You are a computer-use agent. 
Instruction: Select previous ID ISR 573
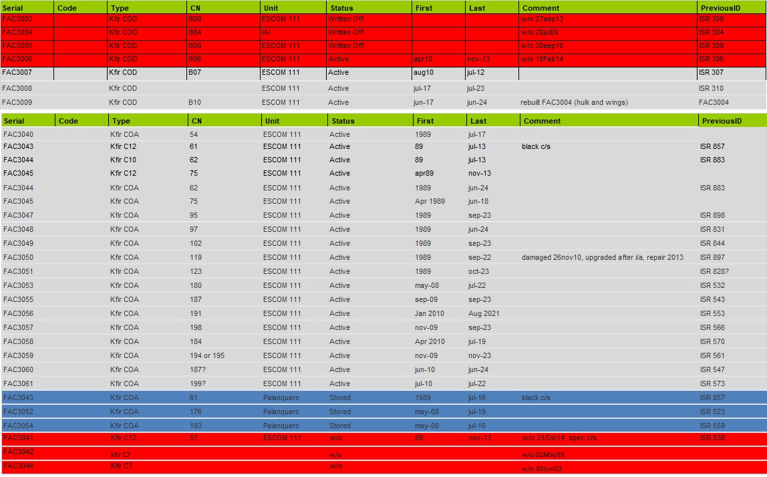(712, 384)
